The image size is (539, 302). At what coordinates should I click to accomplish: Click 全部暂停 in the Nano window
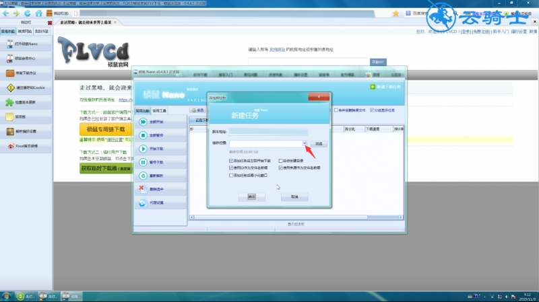click(x=160, y=135)
